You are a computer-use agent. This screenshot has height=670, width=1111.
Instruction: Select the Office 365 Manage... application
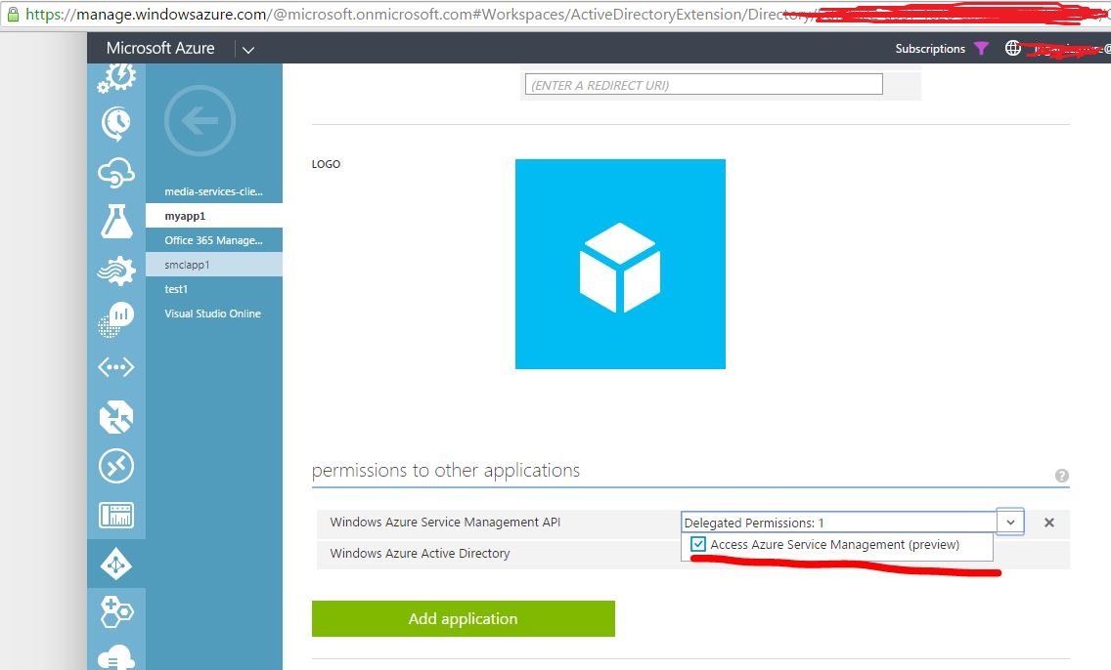pyautogui.click(x=214, y=240)
